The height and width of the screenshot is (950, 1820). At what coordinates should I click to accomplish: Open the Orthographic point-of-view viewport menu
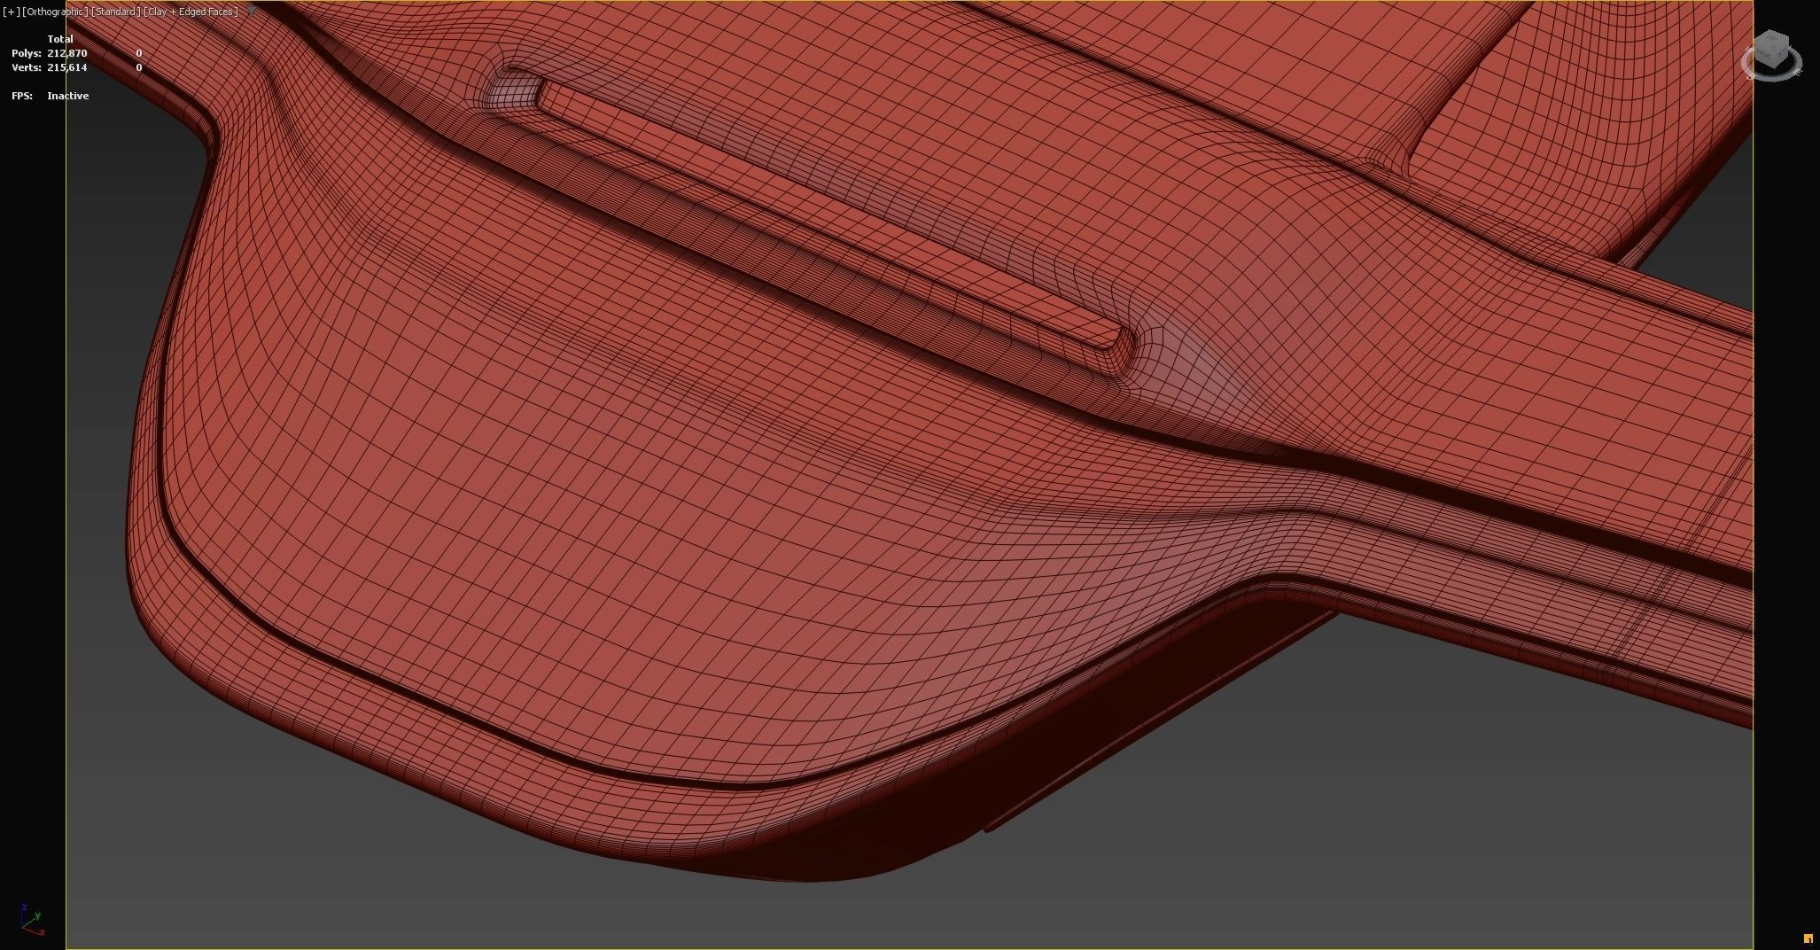click(x=55, y=12)
